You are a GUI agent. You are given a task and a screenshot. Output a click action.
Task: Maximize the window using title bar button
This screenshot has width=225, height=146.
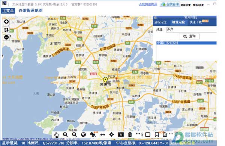pyautogui.click(x=214, y=4)
